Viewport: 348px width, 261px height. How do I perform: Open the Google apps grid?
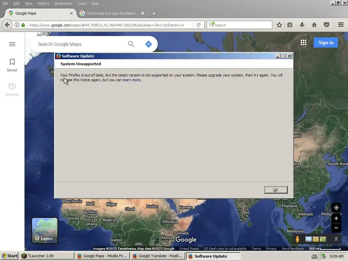coord(303,42)
